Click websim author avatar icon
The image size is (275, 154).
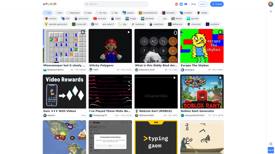tap(45, 115)
